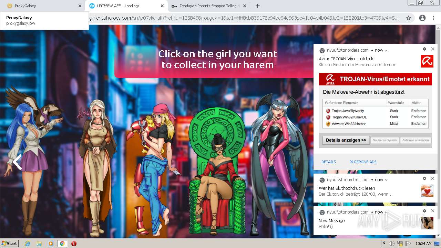Click the 'Warnstufe' column header

pos(396,103)
